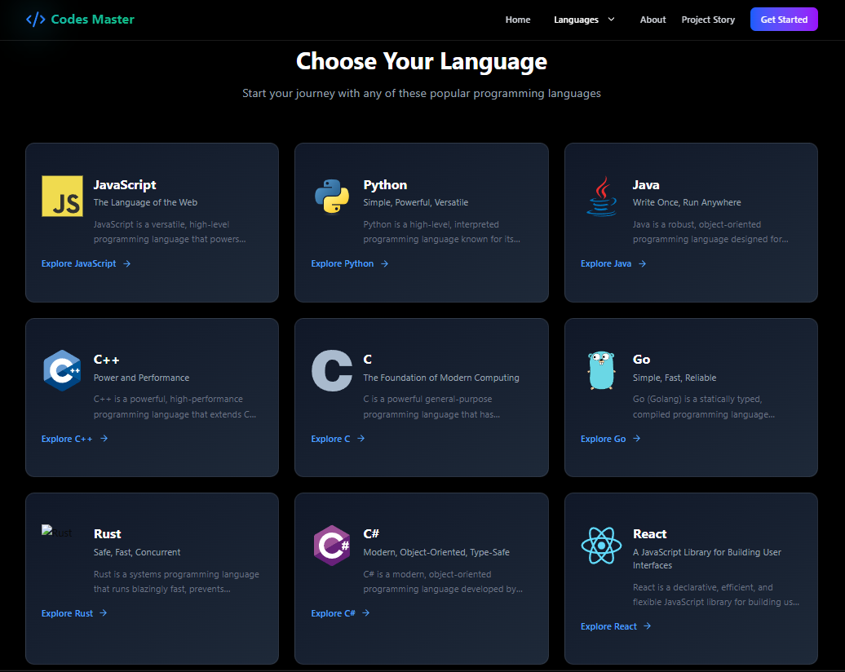This screenshot has width=845, height=672.
Task: Click the arrow next to Explore C#
Action: click(366, 612)
